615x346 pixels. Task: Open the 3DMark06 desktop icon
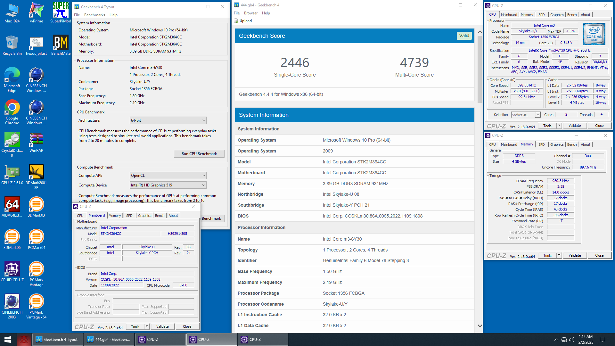[x=12, y=239]
